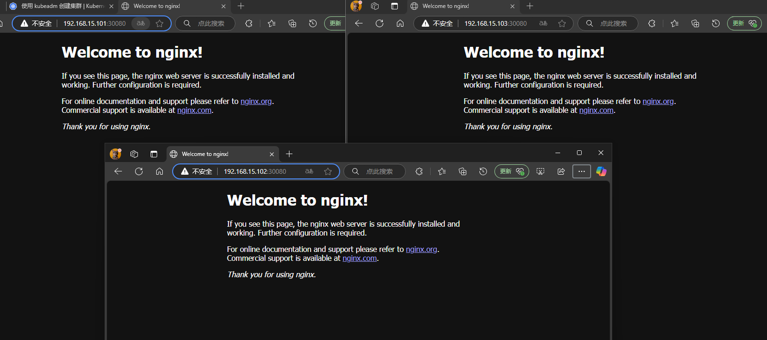Open tab actions menu in 192.168.15.103 window
Screen dimensions: 767x340
pyautogui.click(x=395, y=6)
